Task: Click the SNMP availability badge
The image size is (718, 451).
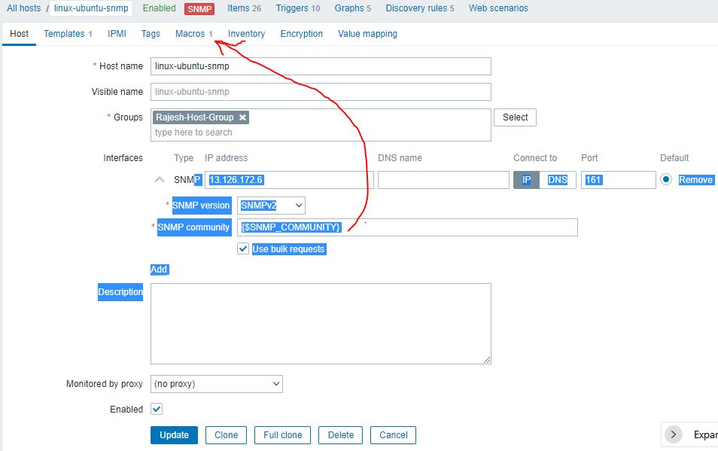Action: pyautogui.click(x=199, y=9)
